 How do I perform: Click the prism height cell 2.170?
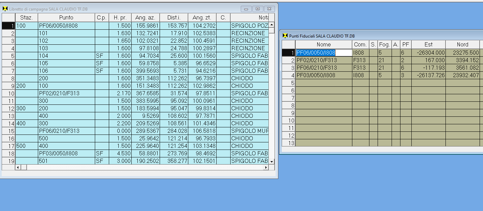(120, 93)
